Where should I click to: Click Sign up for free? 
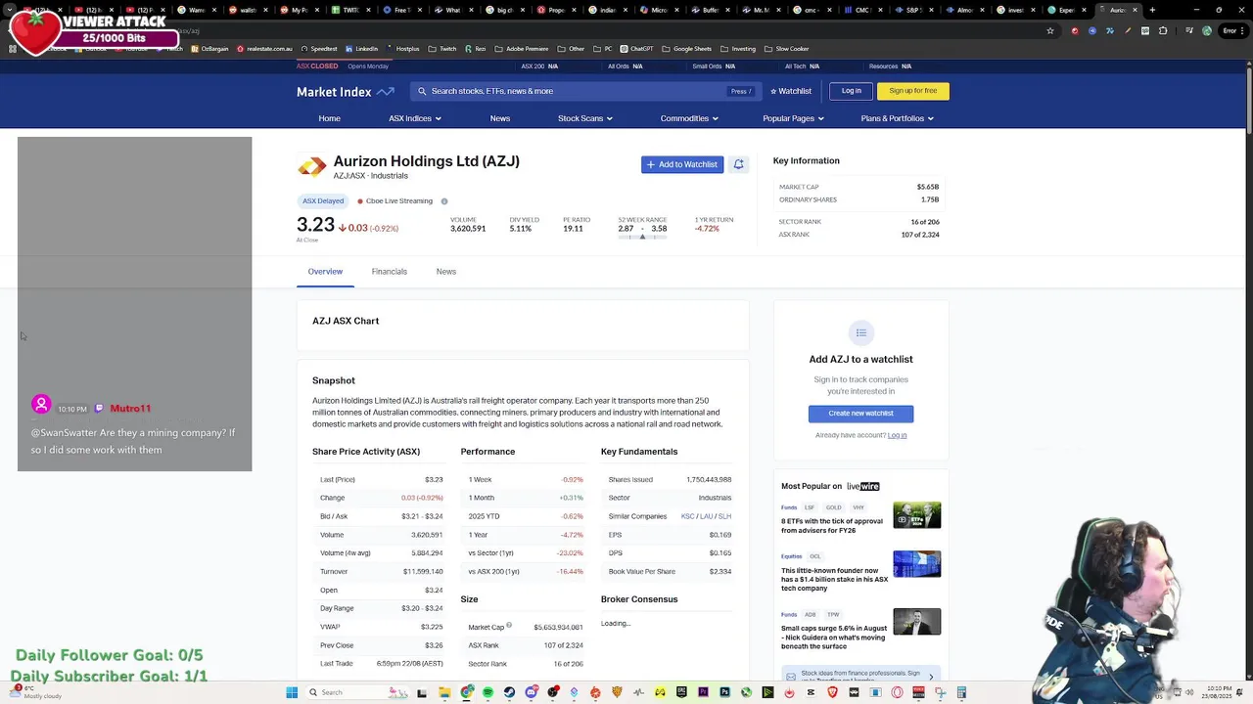913,91
